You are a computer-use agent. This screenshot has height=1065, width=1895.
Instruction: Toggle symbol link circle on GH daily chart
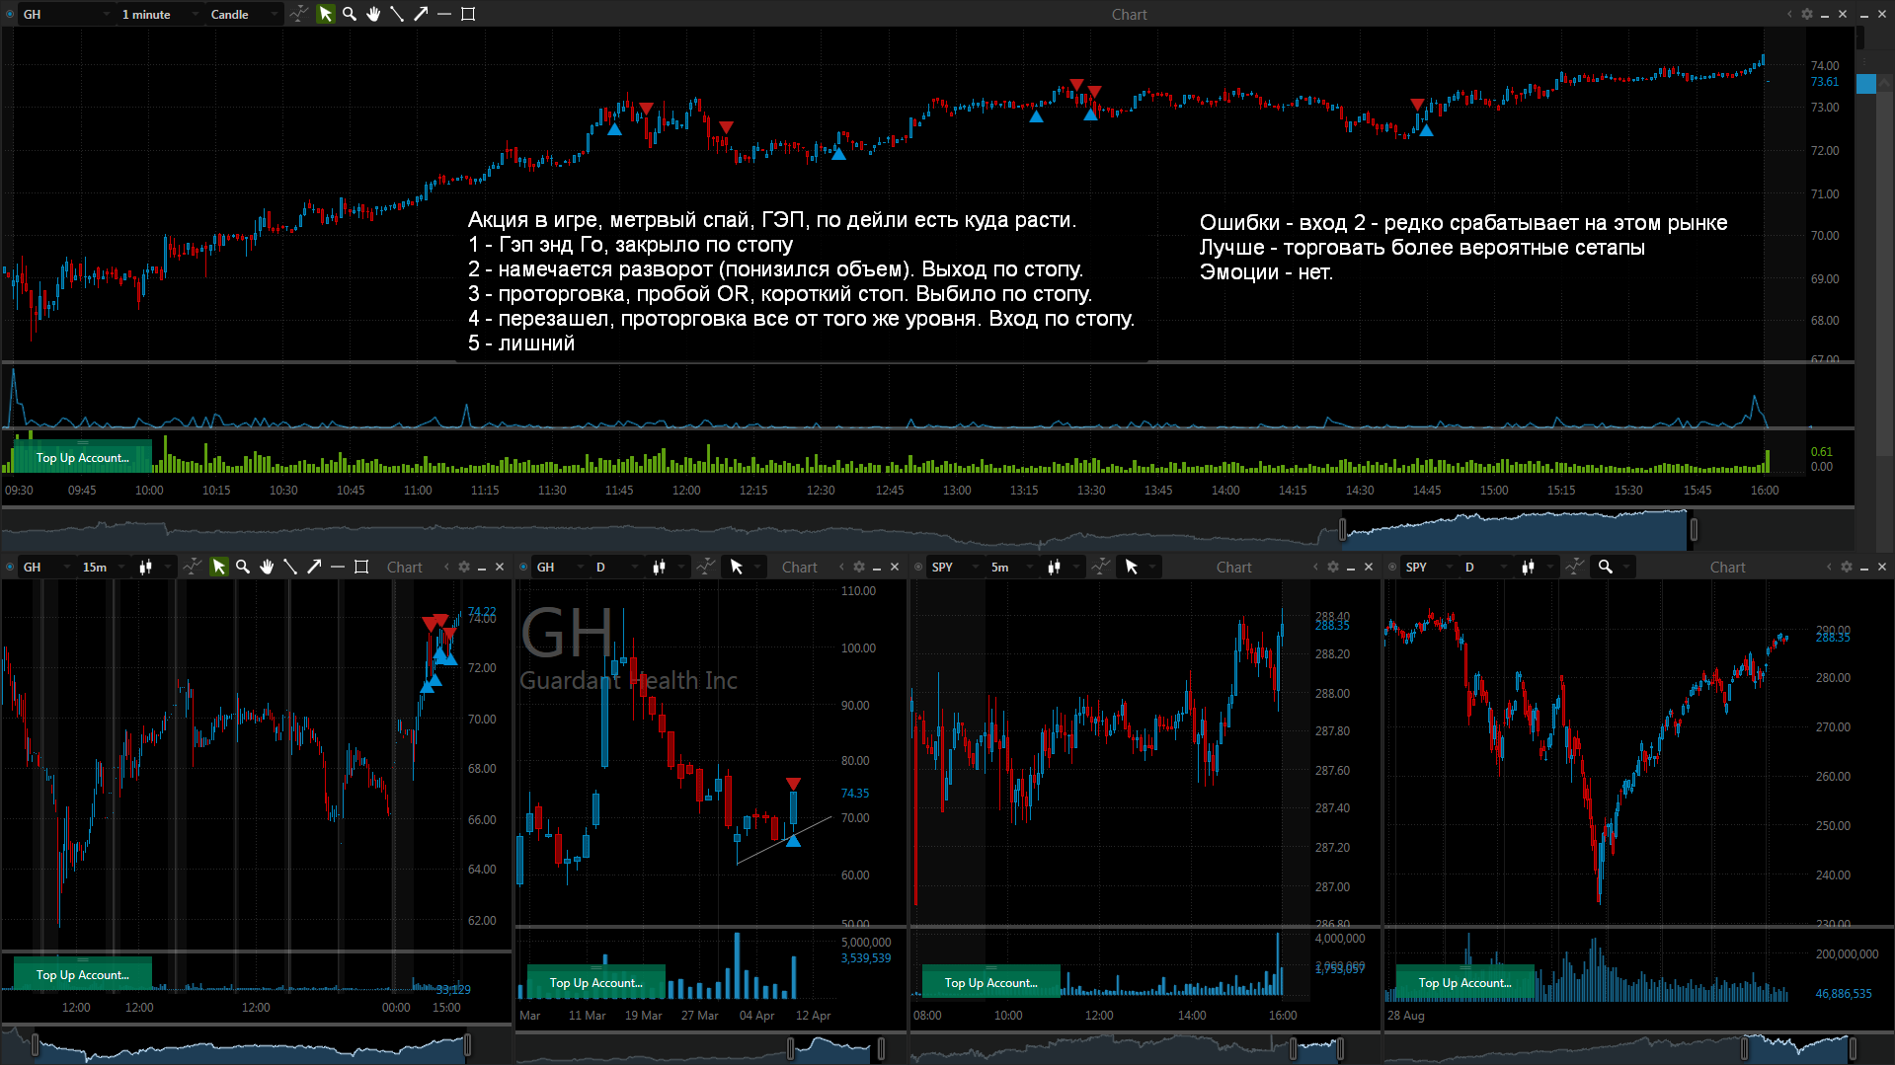coord(523,567)
